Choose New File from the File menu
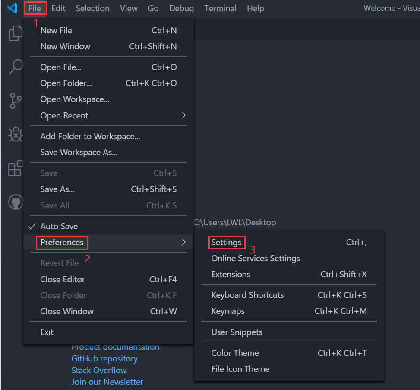 (x=108, y=30)
